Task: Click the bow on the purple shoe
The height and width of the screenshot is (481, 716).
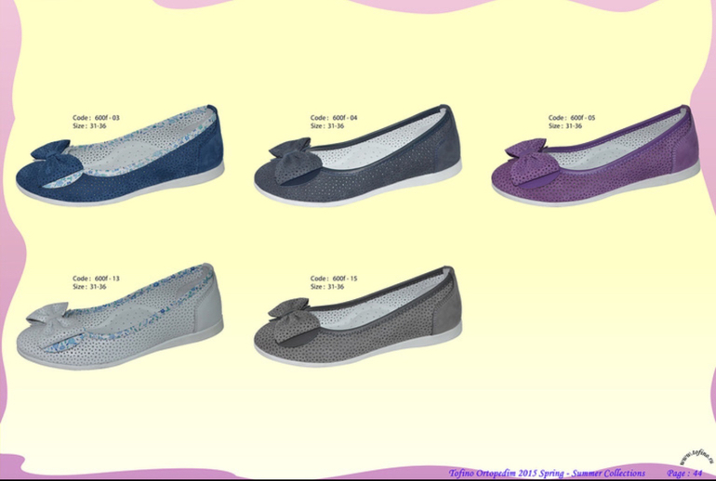Action: [x=528, y=150]
